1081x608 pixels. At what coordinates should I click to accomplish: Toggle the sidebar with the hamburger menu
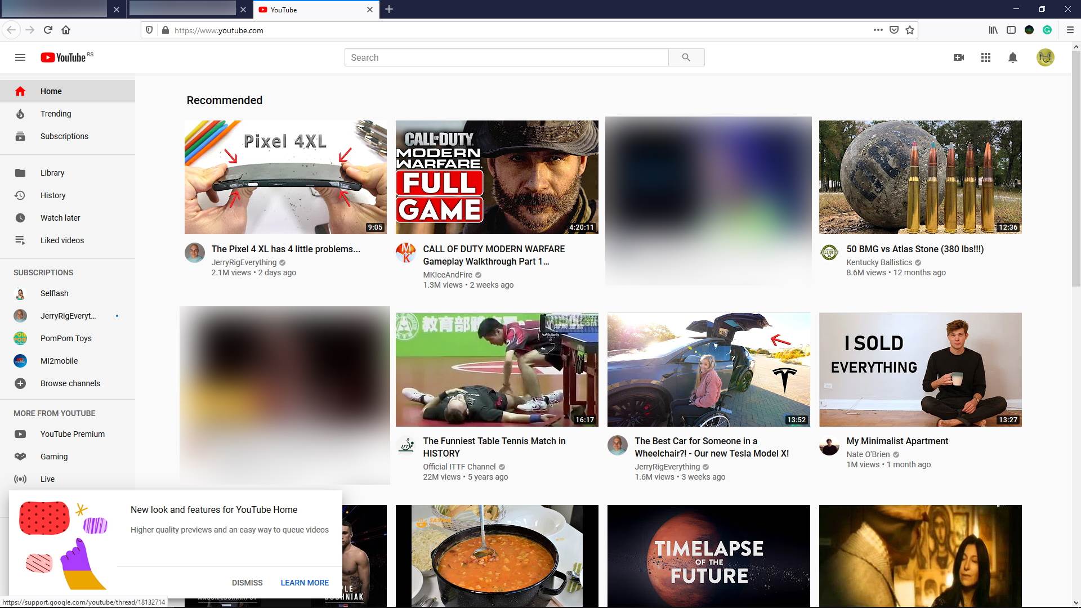(x=20, y=57)
